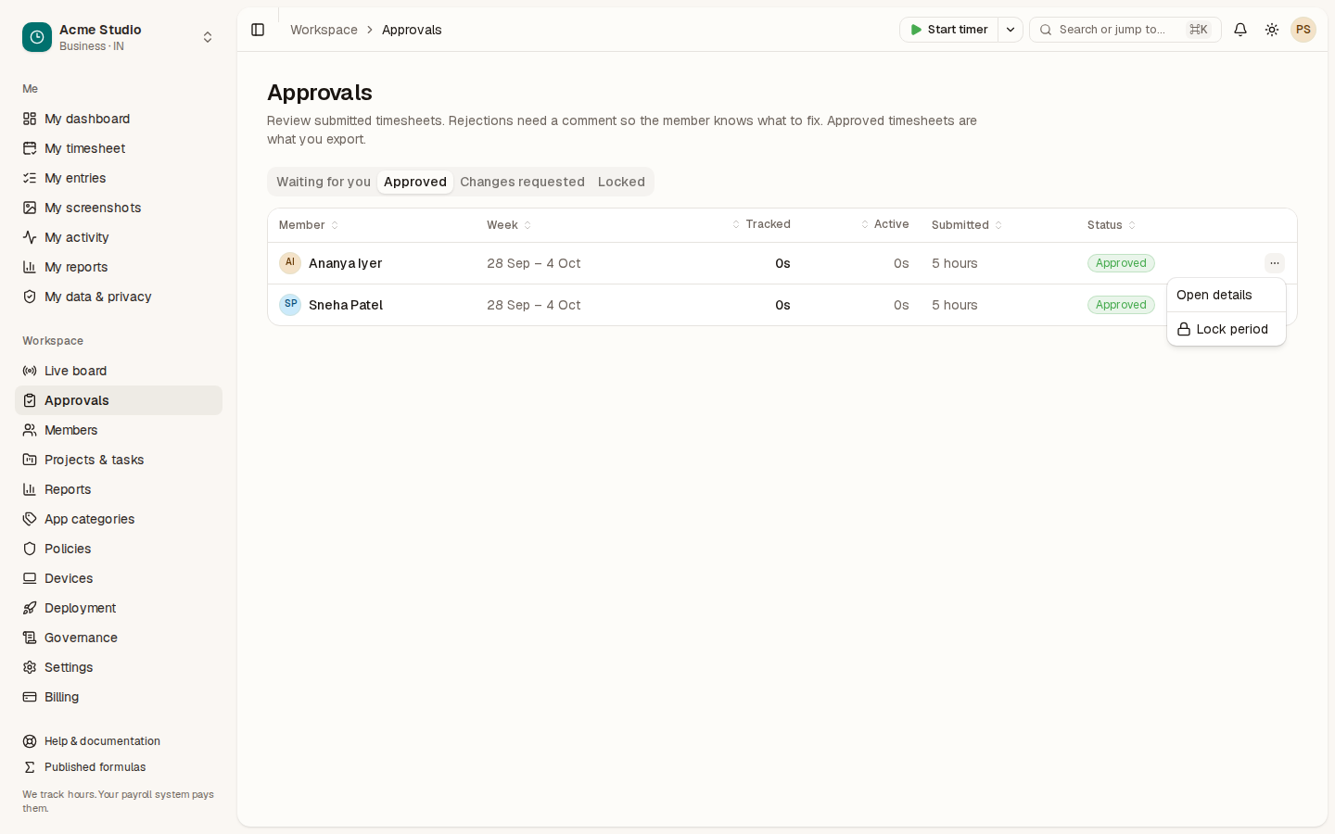Switch to Waiting for you tab
The height and width of the screenshot is (834, 1335).
pos(324,182)
